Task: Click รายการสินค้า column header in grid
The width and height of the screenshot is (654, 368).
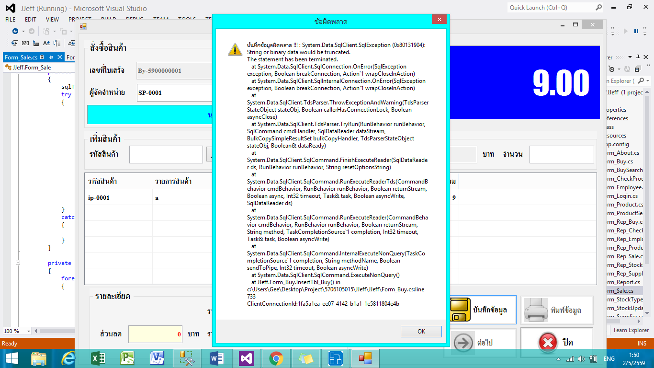Action: [x=182, y=181]
